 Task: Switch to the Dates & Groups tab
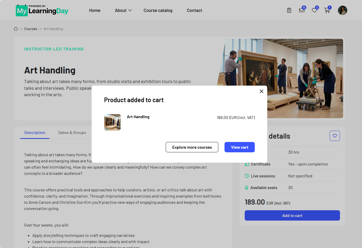(x=72, y=133)
